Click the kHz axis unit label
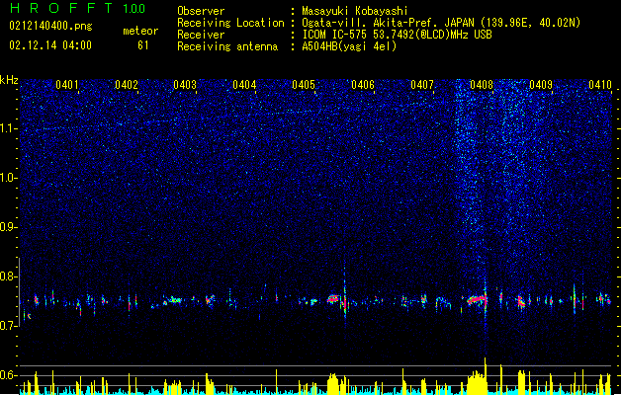 pyautogui.click(x=9, y=80)
